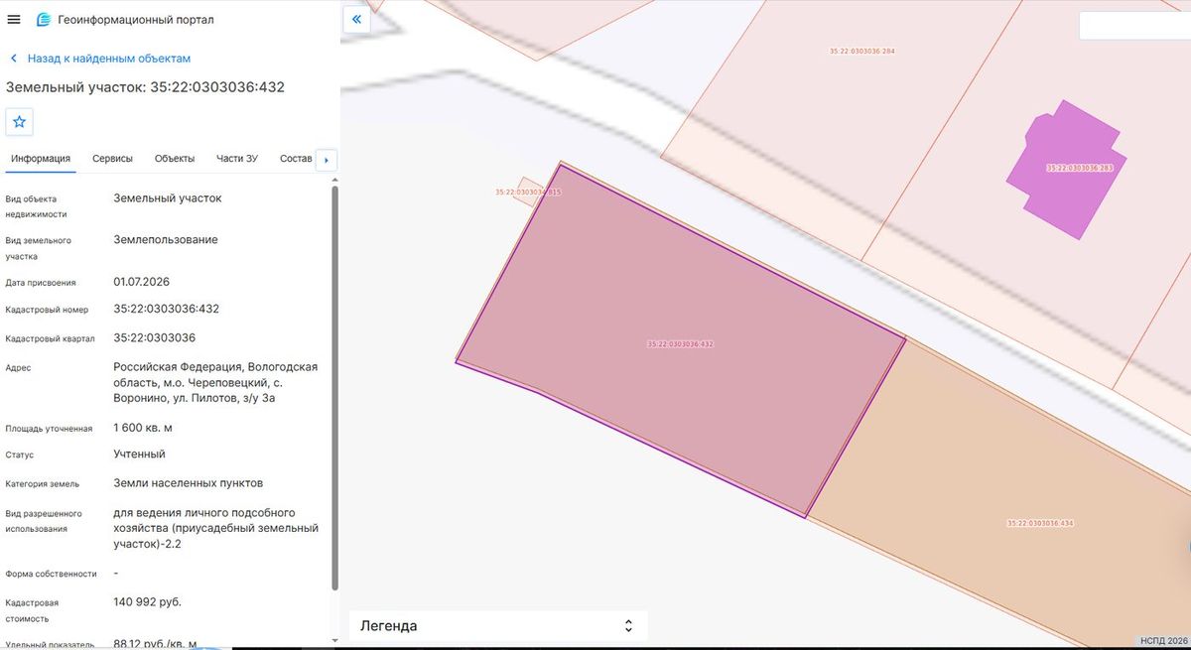Switch to the Состав tab
1191x650 pixels.
(x=296, y=159)
